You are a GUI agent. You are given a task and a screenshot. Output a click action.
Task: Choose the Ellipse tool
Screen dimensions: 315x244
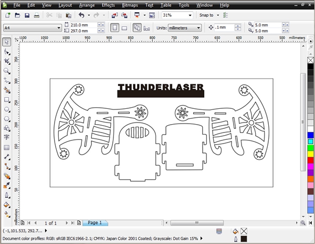pos(7,109)
